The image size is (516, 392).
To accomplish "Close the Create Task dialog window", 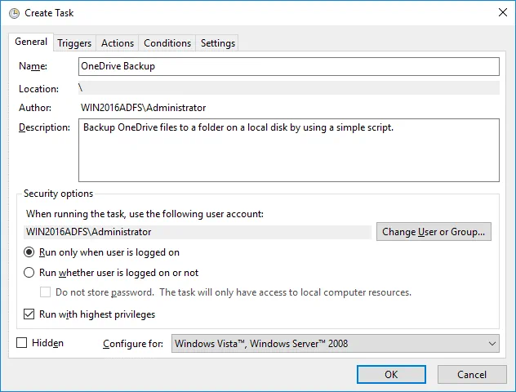I will click(499, 12).
